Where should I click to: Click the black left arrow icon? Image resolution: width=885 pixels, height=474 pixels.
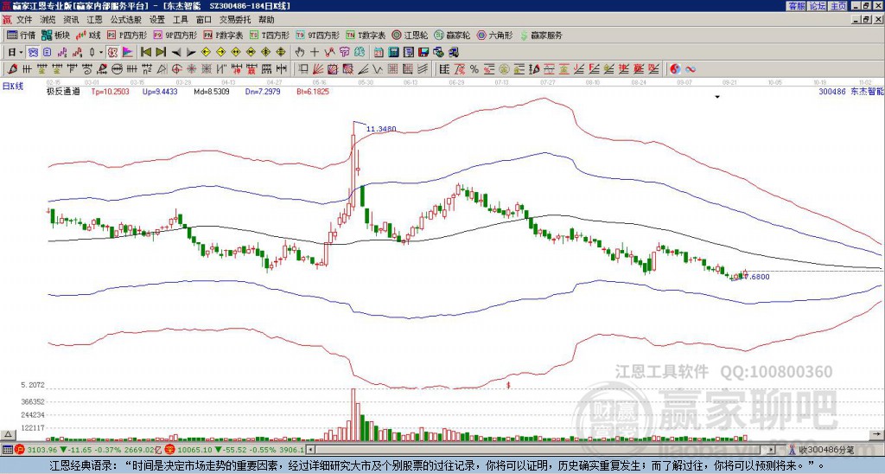[176, 53]
